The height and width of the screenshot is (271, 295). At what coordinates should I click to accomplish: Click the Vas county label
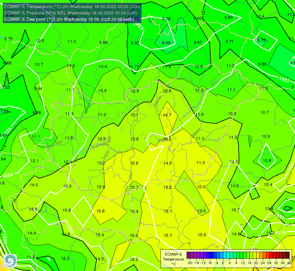click(59, 143)
